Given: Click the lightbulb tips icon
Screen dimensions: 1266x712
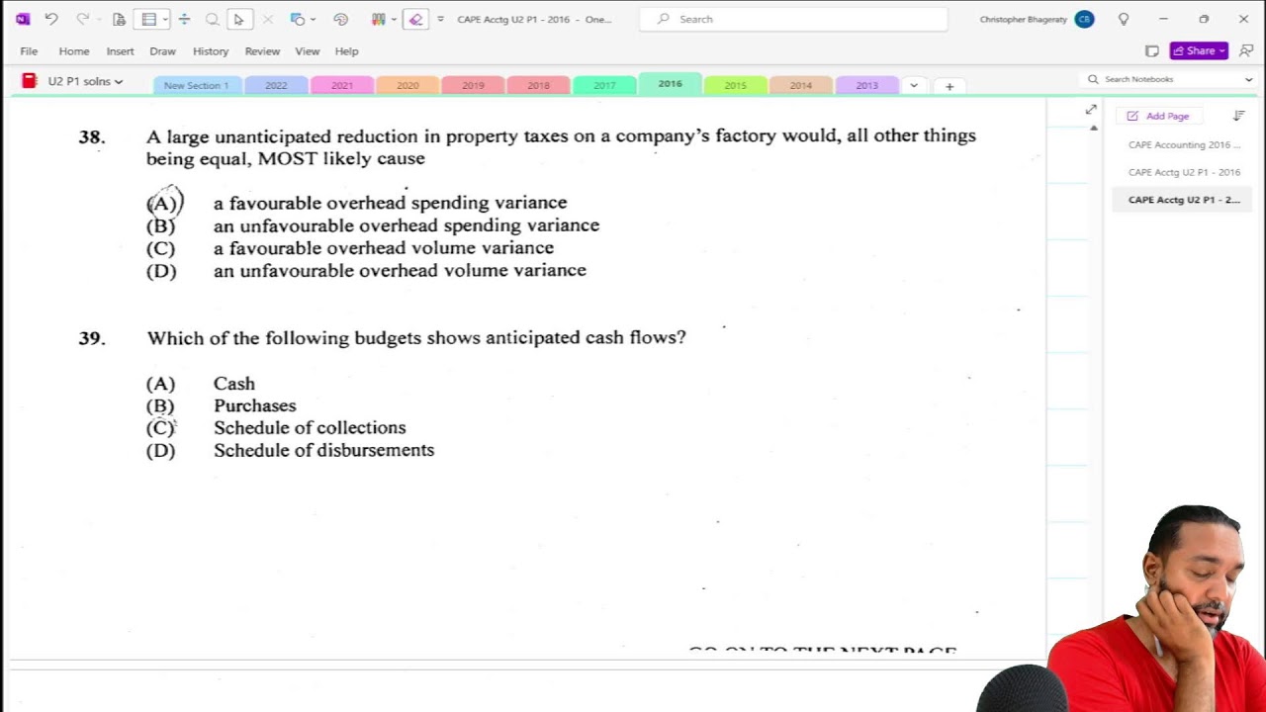Looking at the screenshot, I should pos(1124,19).
